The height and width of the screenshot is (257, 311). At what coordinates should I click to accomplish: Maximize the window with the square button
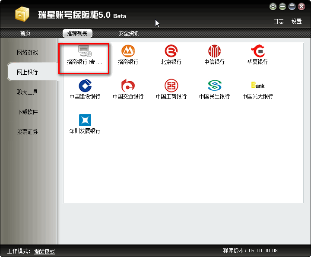[x=292, y=6]
